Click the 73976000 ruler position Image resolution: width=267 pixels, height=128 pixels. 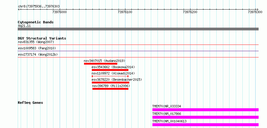pos(60,12)
